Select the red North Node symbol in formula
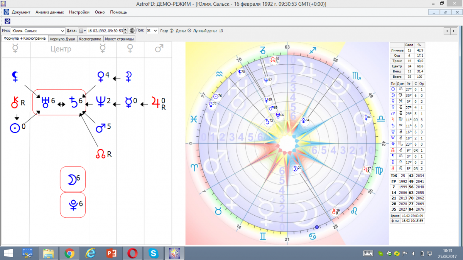 pyautogui.click(x=100, y=154)
